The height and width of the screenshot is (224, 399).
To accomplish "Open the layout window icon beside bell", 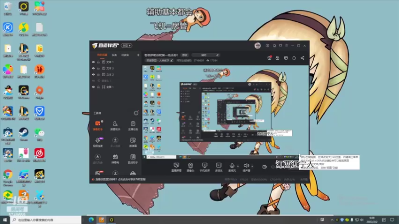I will pos(286,58).
